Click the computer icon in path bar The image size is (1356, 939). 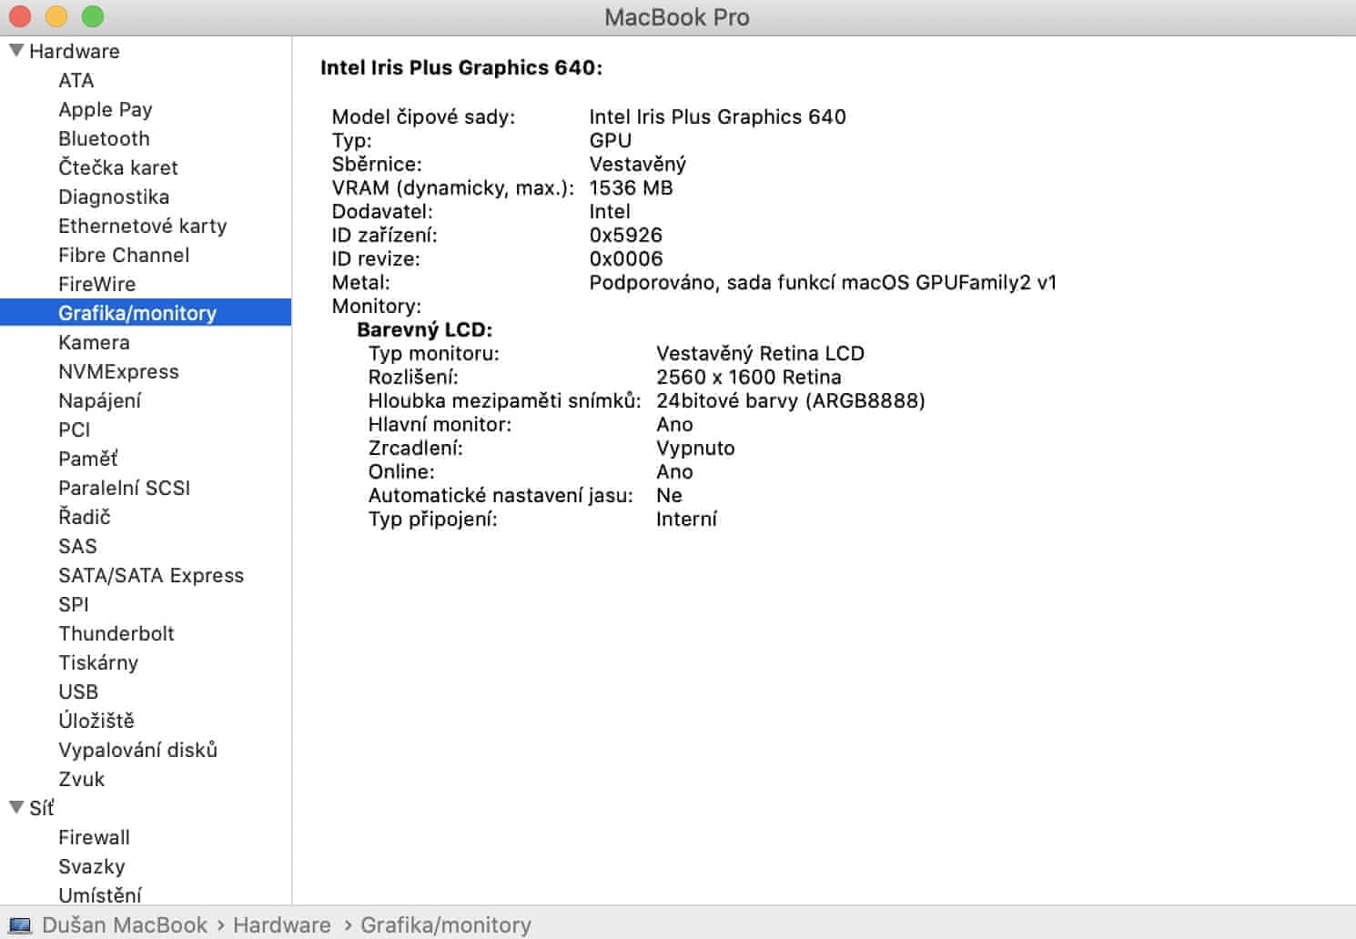[x=20, y=925]
